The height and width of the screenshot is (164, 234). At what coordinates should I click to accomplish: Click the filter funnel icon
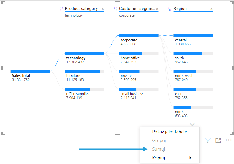208,140
